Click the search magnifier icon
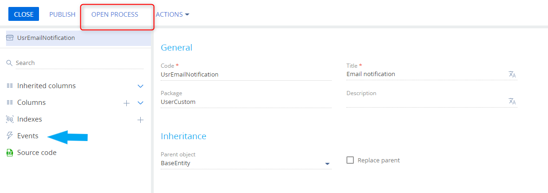 coord(9,63)
